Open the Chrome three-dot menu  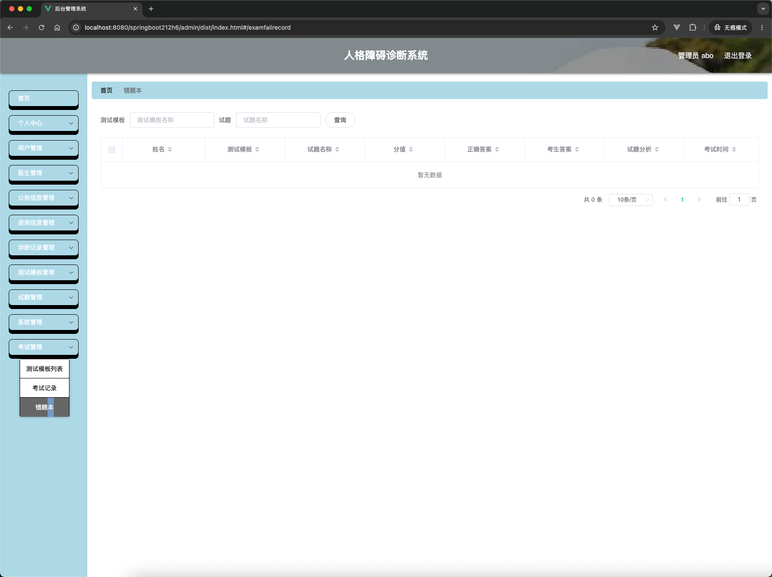click(762, 27)
